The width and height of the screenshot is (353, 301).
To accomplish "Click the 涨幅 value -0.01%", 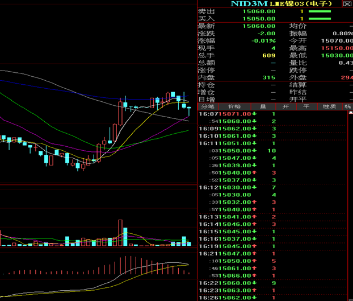I will click(x=263, y=41).
